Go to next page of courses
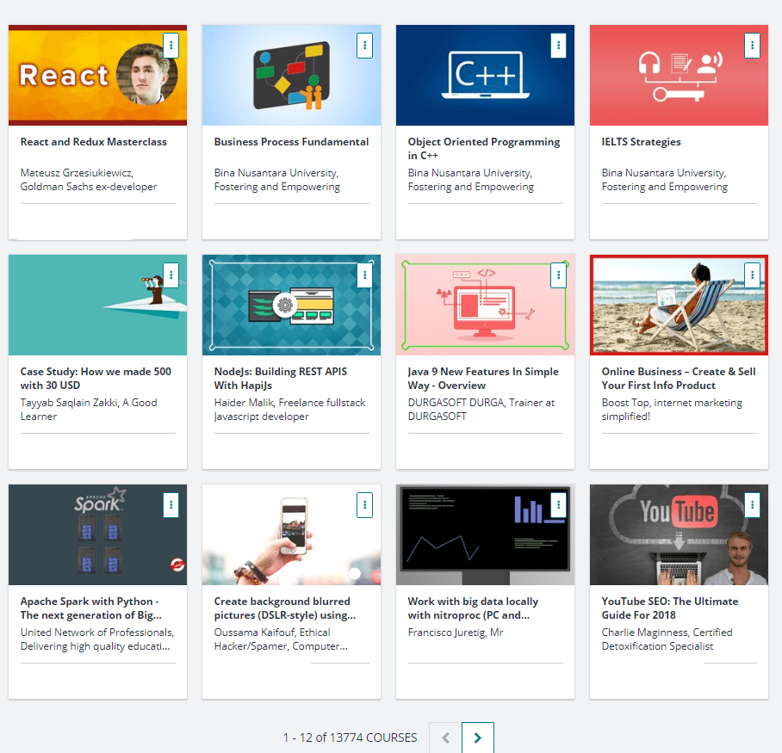This screenshot has width=782, height=753. coord(477,738)
